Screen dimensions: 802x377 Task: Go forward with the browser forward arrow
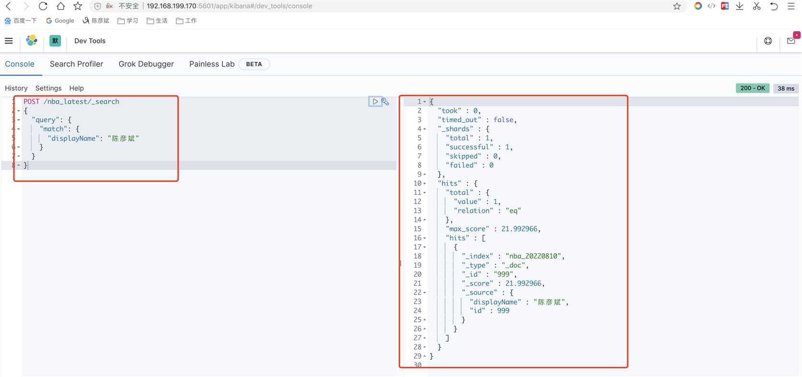pos(25,6)
